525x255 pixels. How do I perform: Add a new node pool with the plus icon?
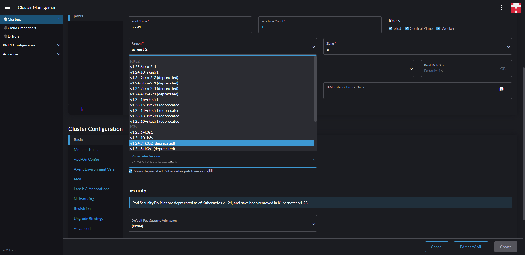(82, 109)
